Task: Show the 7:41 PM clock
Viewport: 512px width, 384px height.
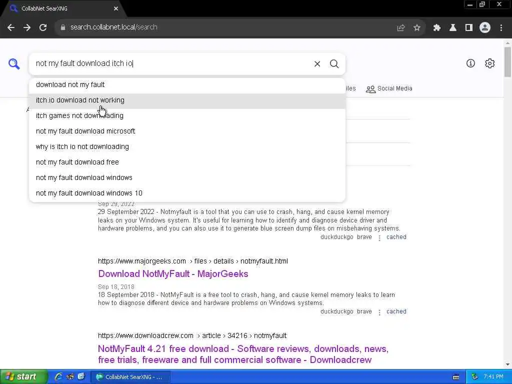Action: tap(493, 377)
